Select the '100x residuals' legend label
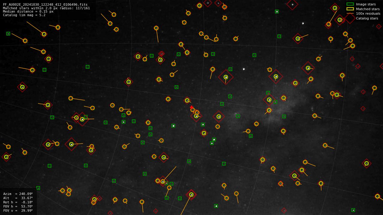The image size is (383, 215). (368, 13)
